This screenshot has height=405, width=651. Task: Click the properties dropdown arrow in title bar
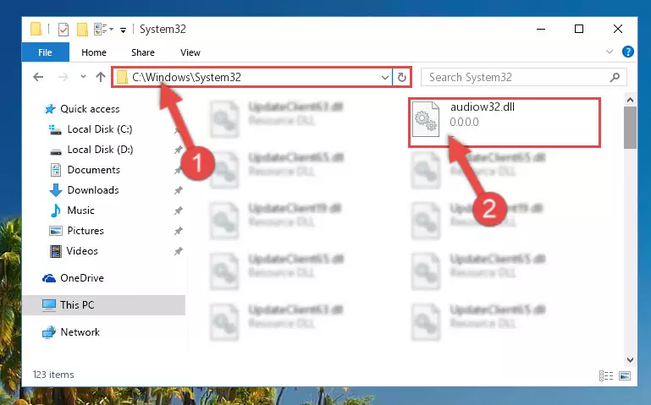point(111,29)
